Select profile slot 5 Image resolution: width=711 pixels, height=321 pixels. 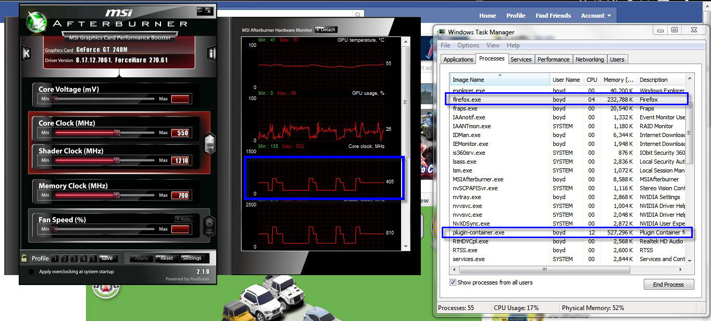93,258
